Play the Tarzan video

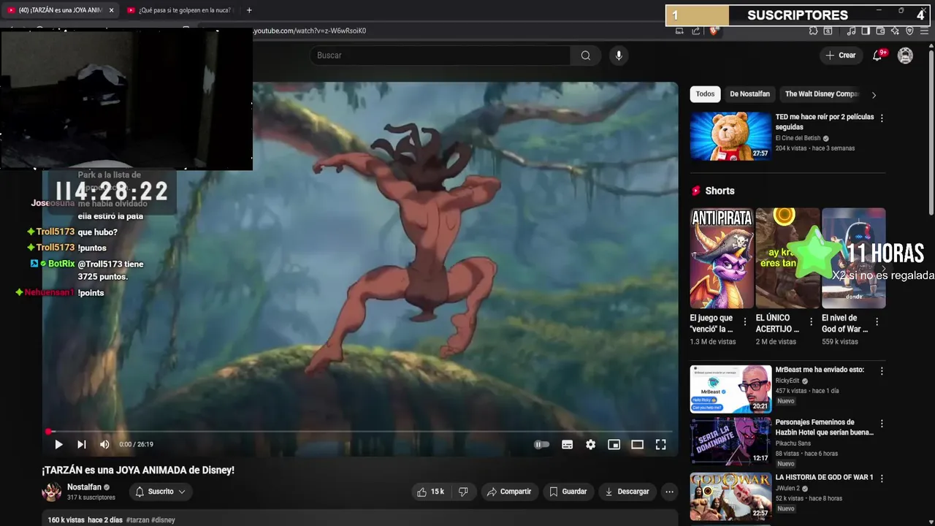pos(58,444)
